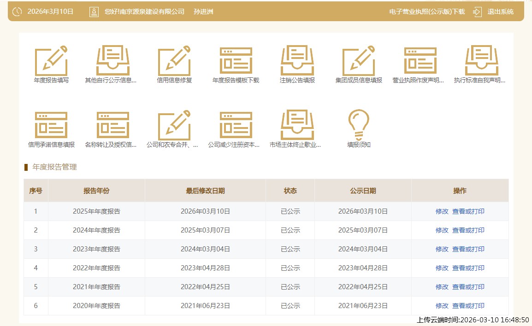Open 市场主体终止歇业 icon

click(297, 125)
